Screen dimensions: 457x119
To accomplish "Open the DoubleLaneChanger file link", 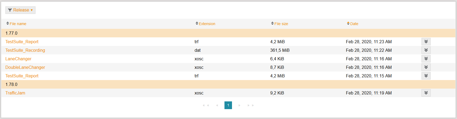I will pos(25,67).
